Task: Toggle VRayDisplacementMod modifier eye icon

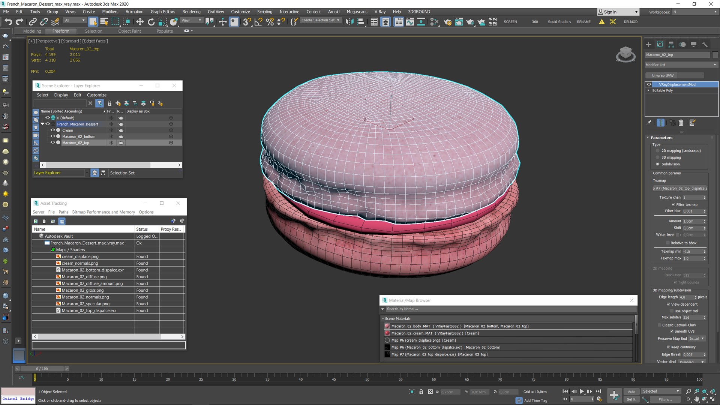Action: coord(649,84)
